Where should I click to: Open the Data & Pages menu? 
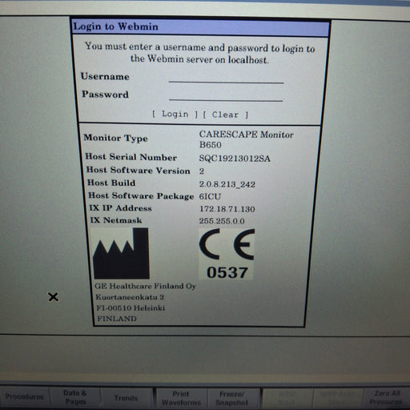click(75, 397)
